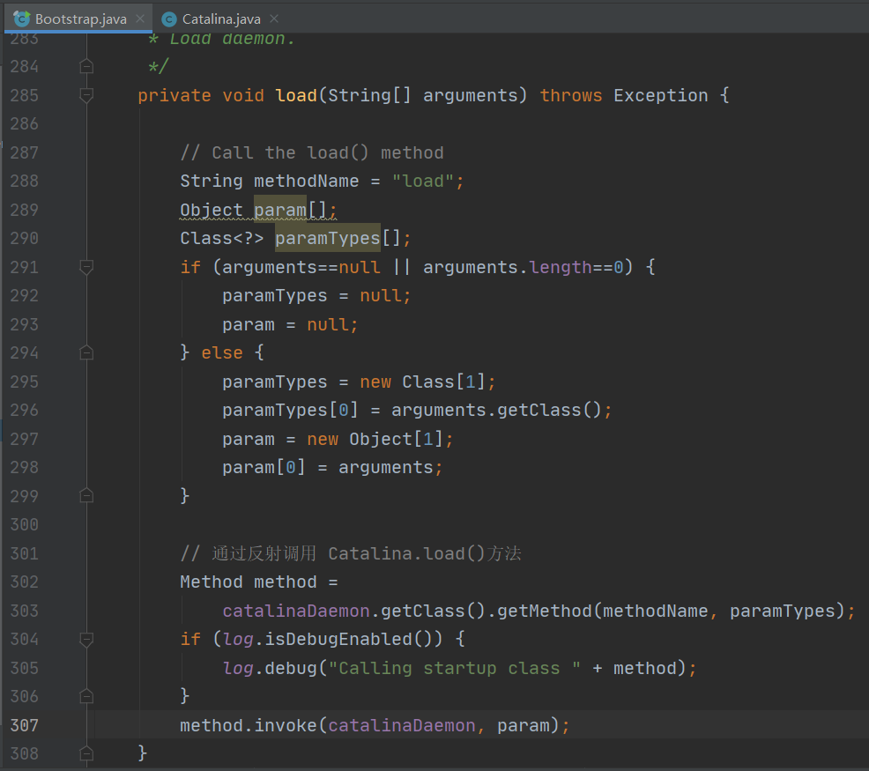869x771 pixels.
Task: Click the 'length' field on line 291
Action: (561, 267)
